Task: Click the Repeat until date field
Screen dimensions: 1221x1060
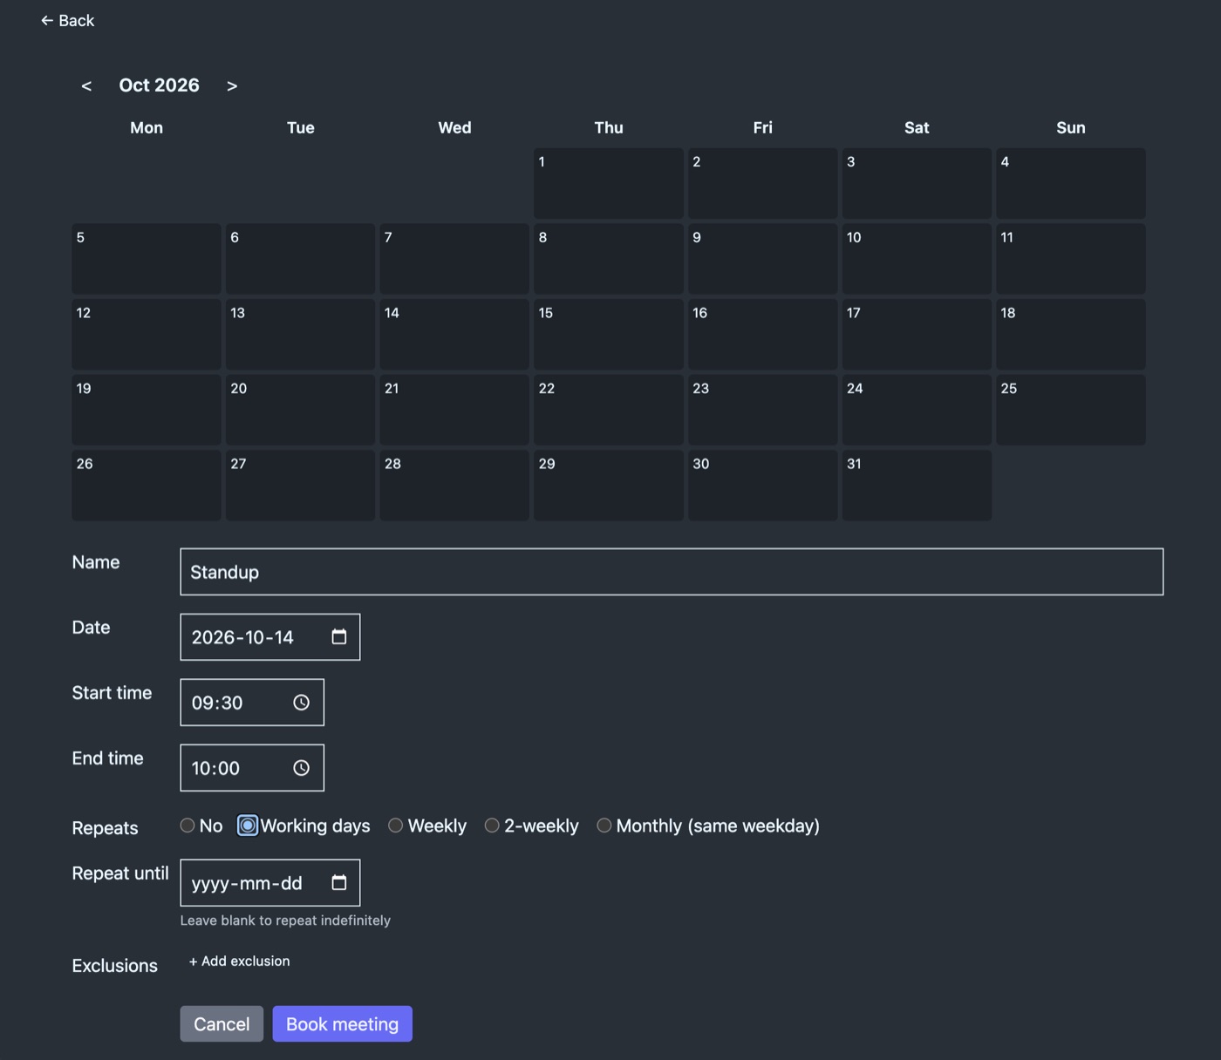Action: [270, 883]
